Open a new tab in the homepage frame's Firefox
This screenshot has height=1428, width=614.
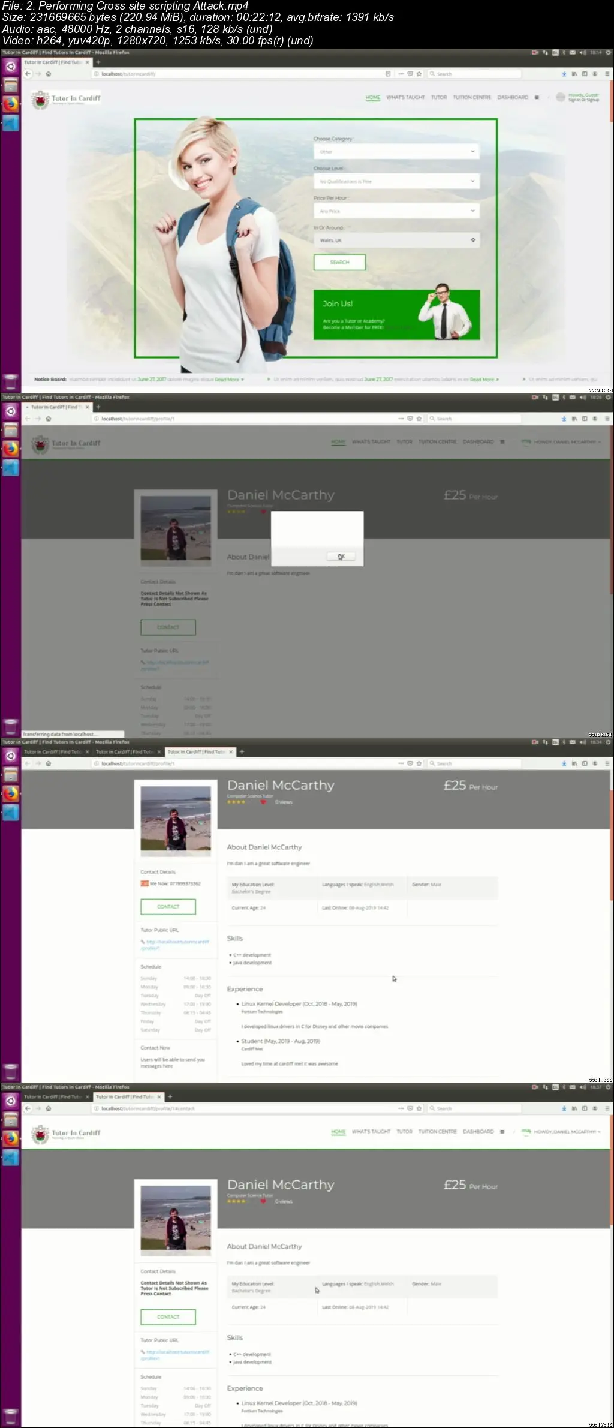coord(98,62)
